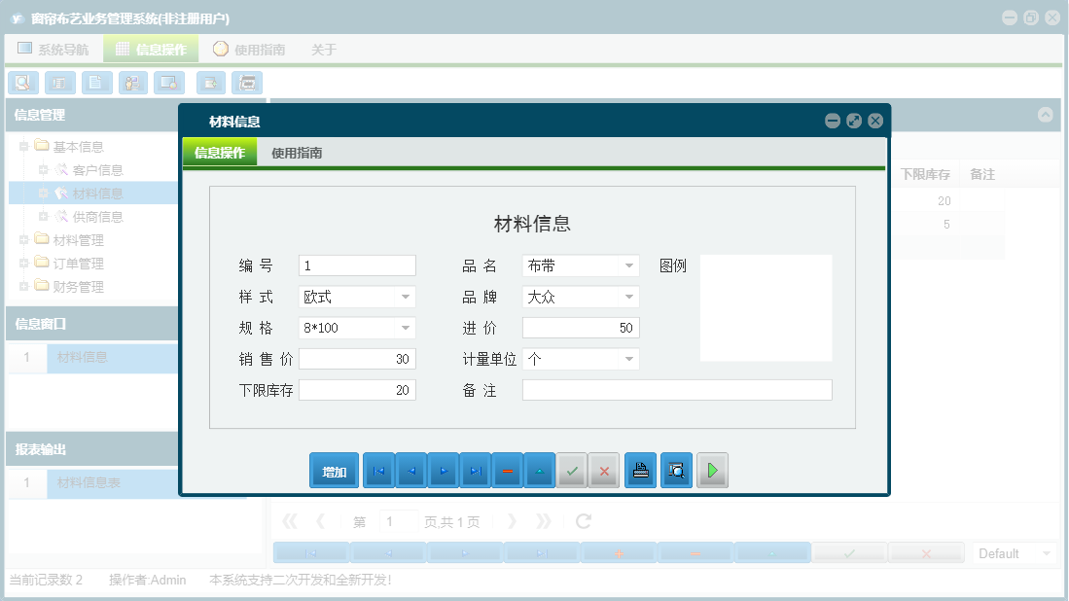Click the page number field in the pager
The image size is (1069, 601).
coord(398,521)
